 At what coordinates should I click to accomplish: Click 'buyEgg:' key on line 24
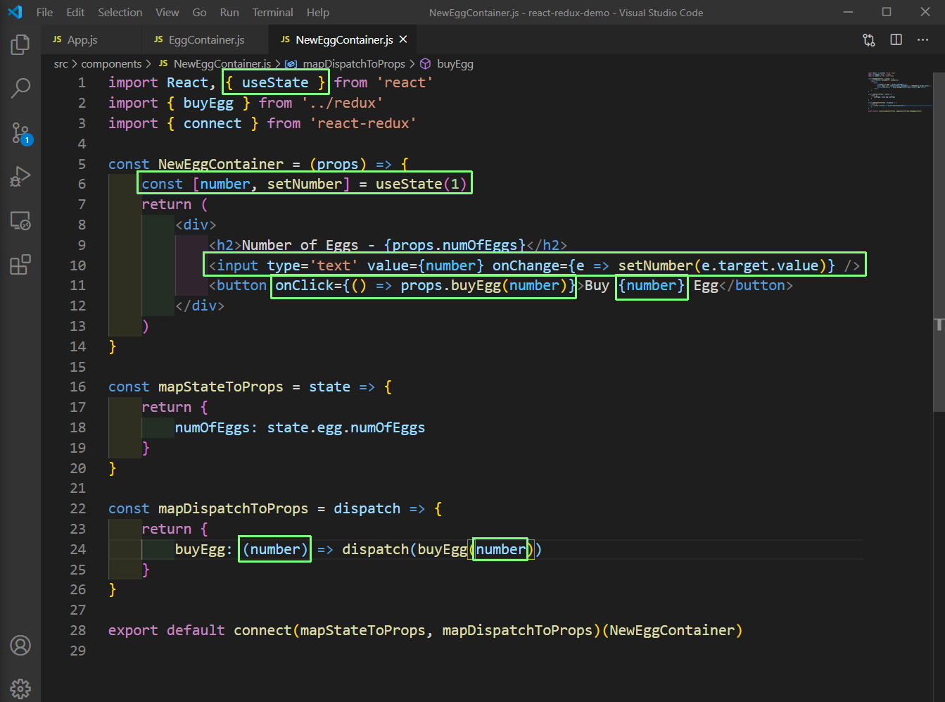pyautogui.click(x=204, y=549)
